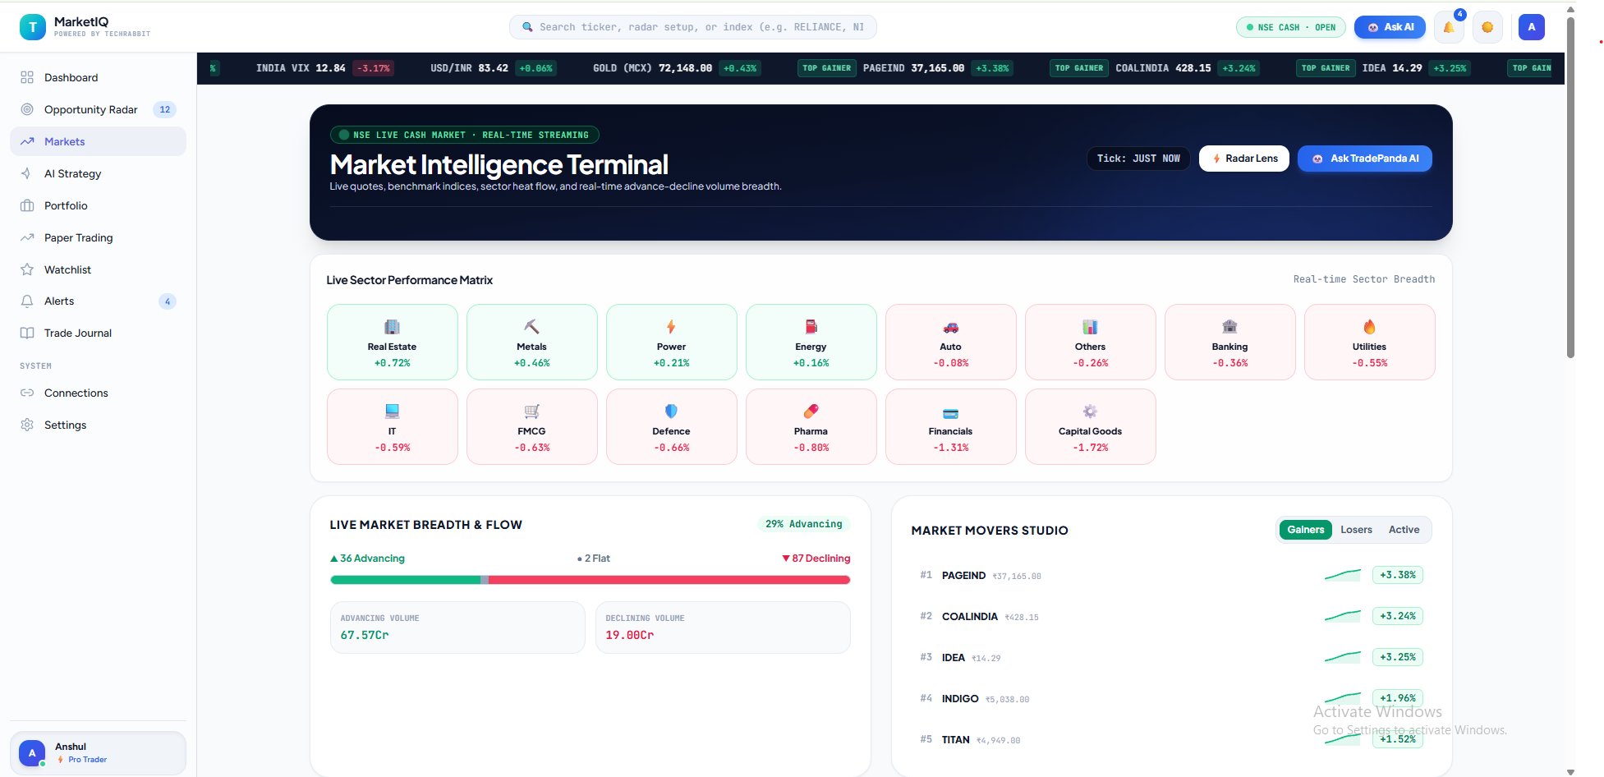Viewport: 1604px width, 777px height.
Task: Click the advance-decline breadth bar
Action: [x=591, y=580]
